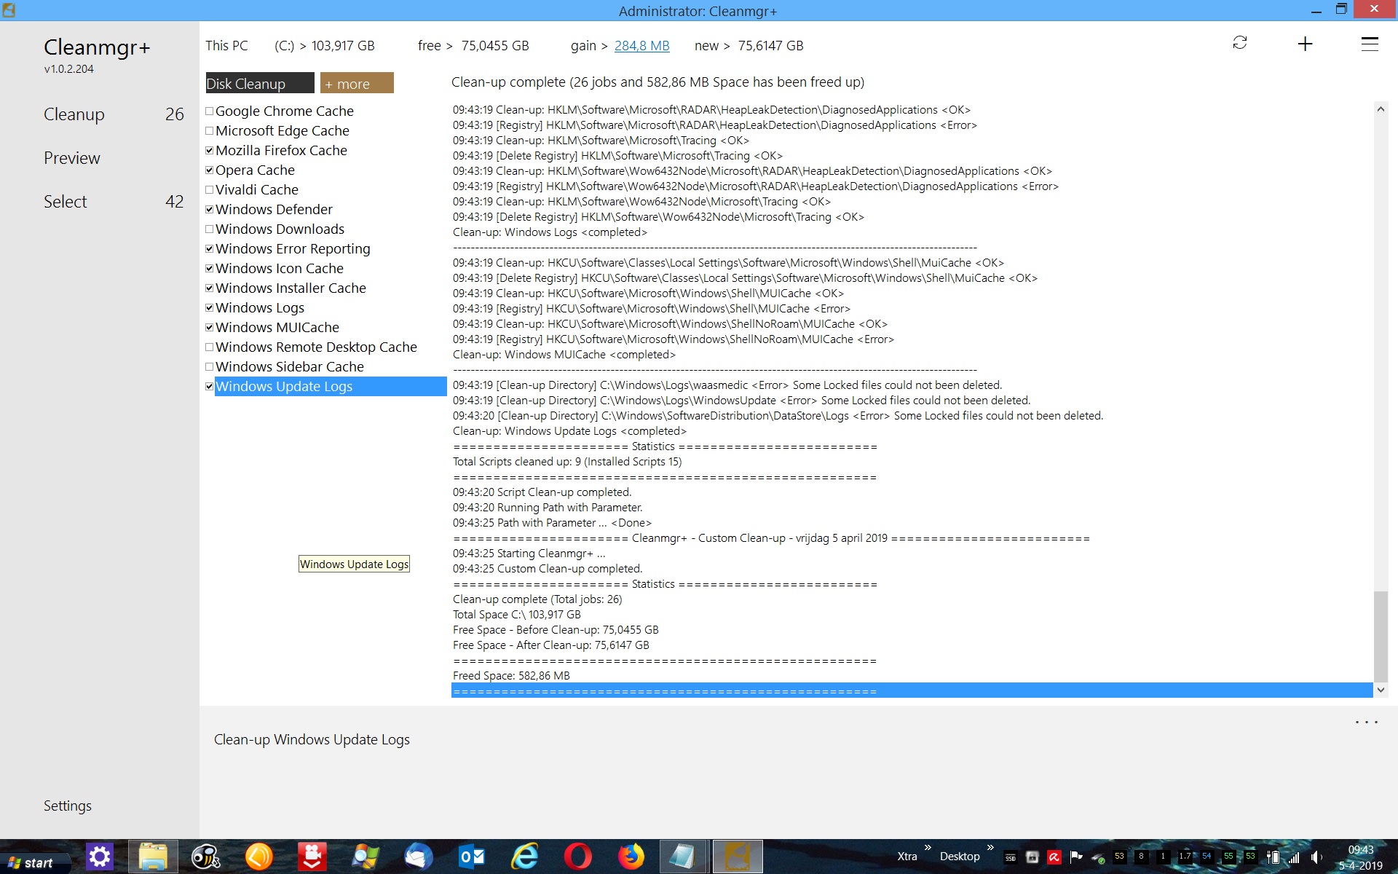This screenshot has width=1398, height=874.
Task: Expand the Xtra toolbar chevron in taskbar
Action: coord(928,847)
